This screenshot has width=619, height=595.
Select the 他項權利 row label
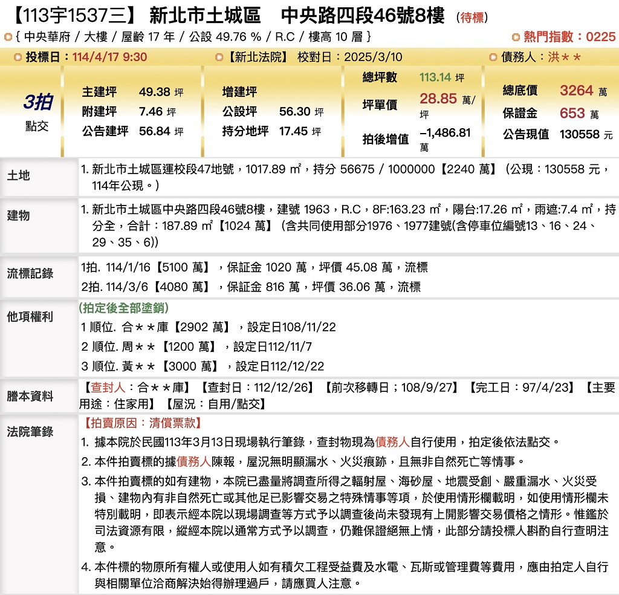point(30,317)
